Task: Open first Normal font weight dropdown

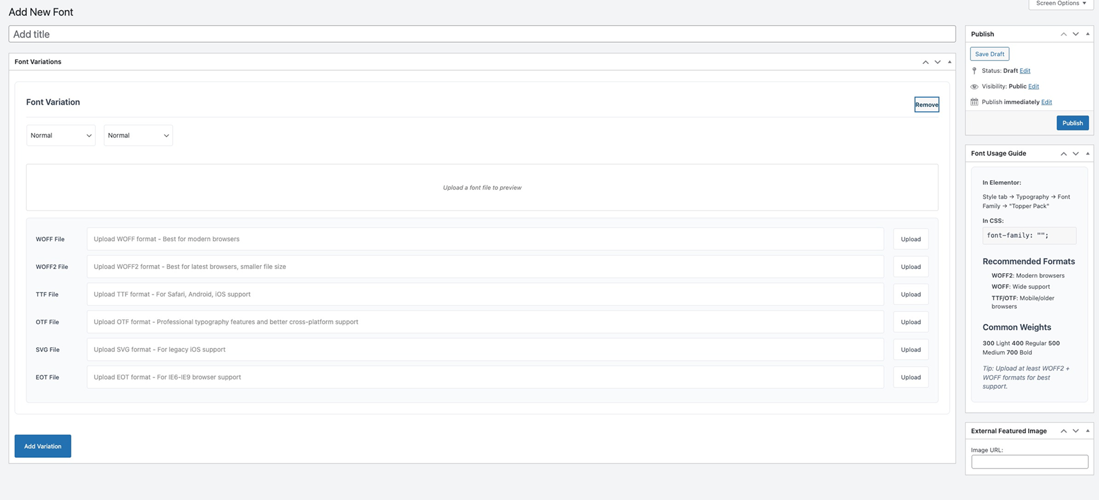Action: tap(60, 136)
